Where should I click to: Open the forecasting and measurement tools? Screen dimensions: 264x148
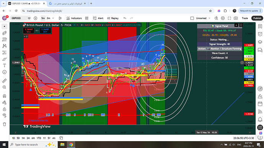point(5,53)
